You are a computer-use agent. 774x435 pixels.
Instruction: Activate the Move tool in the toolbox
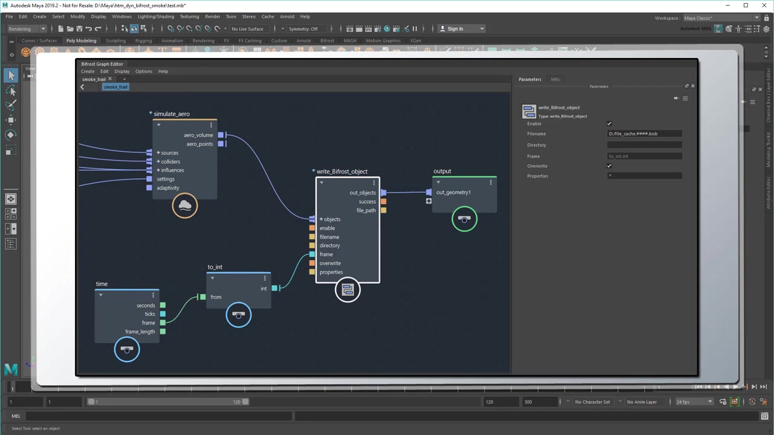(x=11, y=120)
